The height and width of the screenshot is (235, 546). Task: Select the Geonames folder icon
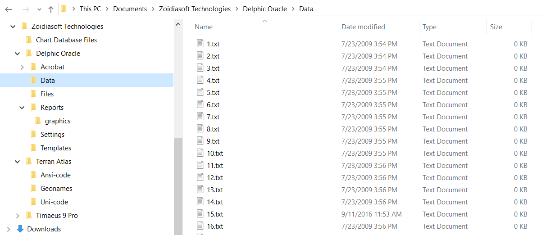(x=33, y=188)
